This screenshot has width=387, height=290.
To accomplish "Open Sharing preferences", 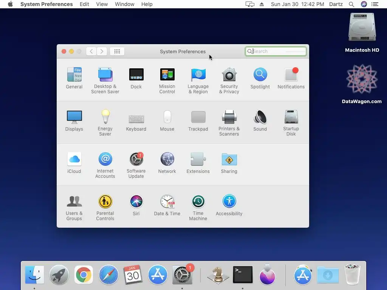I will (229, 163).
